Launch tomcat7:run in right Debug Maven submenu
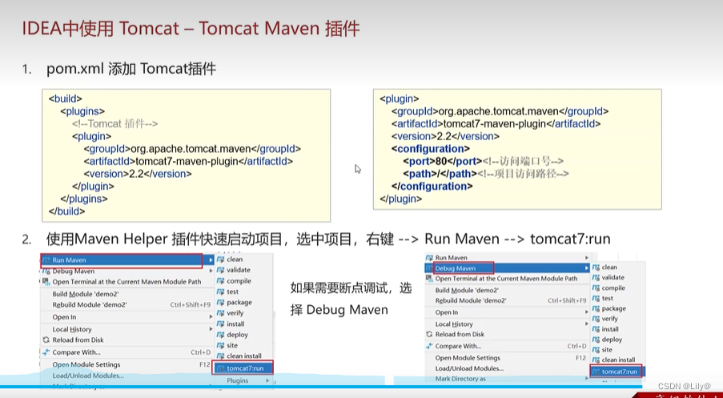The image size is (723, 398). [619, 372]
